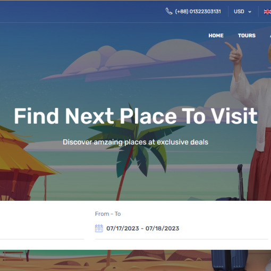The image size is (271, 271).
Task: Open the 07/17/2023 - 07/18/2023 date picker
Action: pyautogui.click(x=142, y=228)
